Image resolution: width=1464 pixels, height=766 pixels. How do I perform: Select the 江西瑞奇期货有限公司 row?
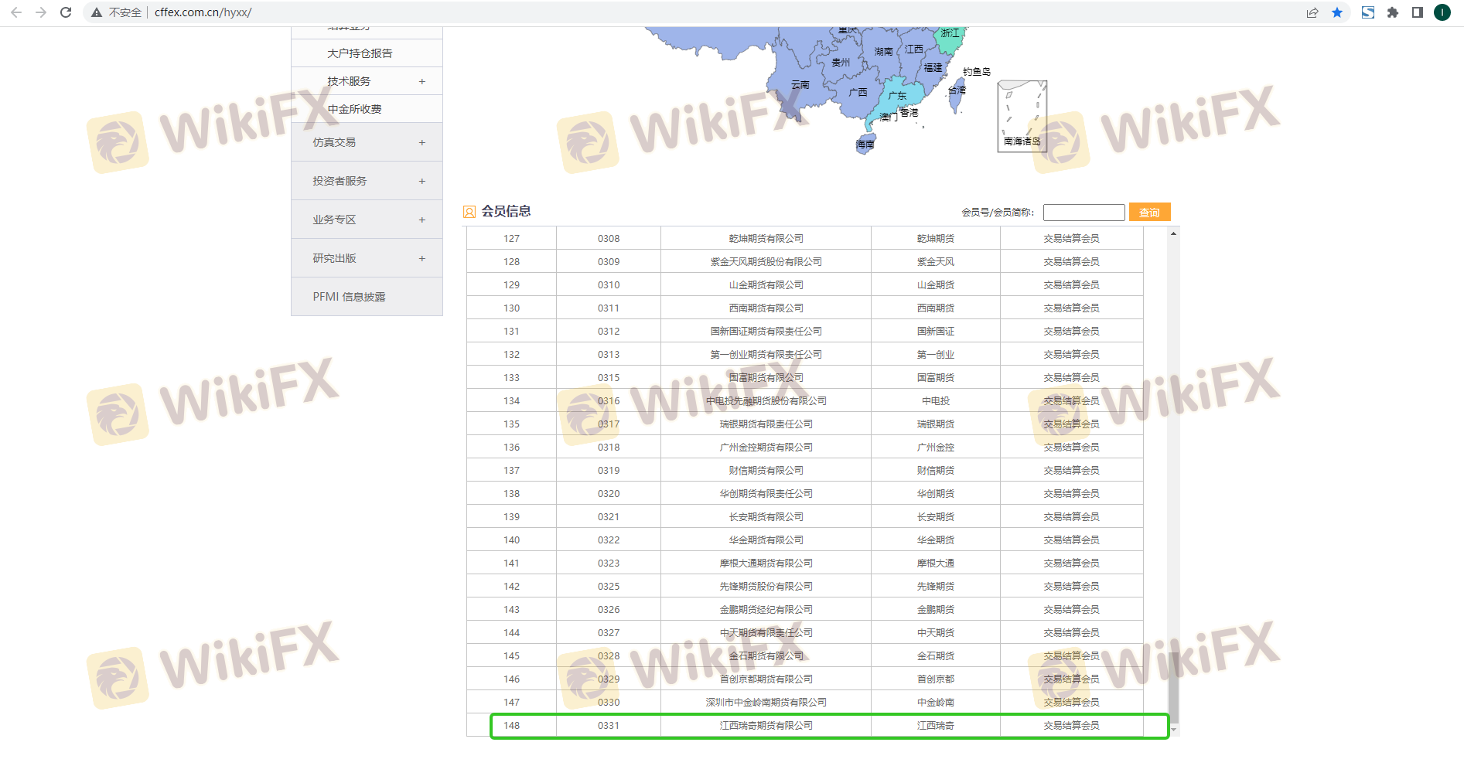click(766, 726)
